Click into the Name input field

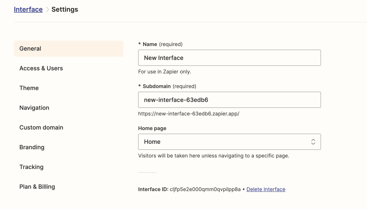coord(229,58)
